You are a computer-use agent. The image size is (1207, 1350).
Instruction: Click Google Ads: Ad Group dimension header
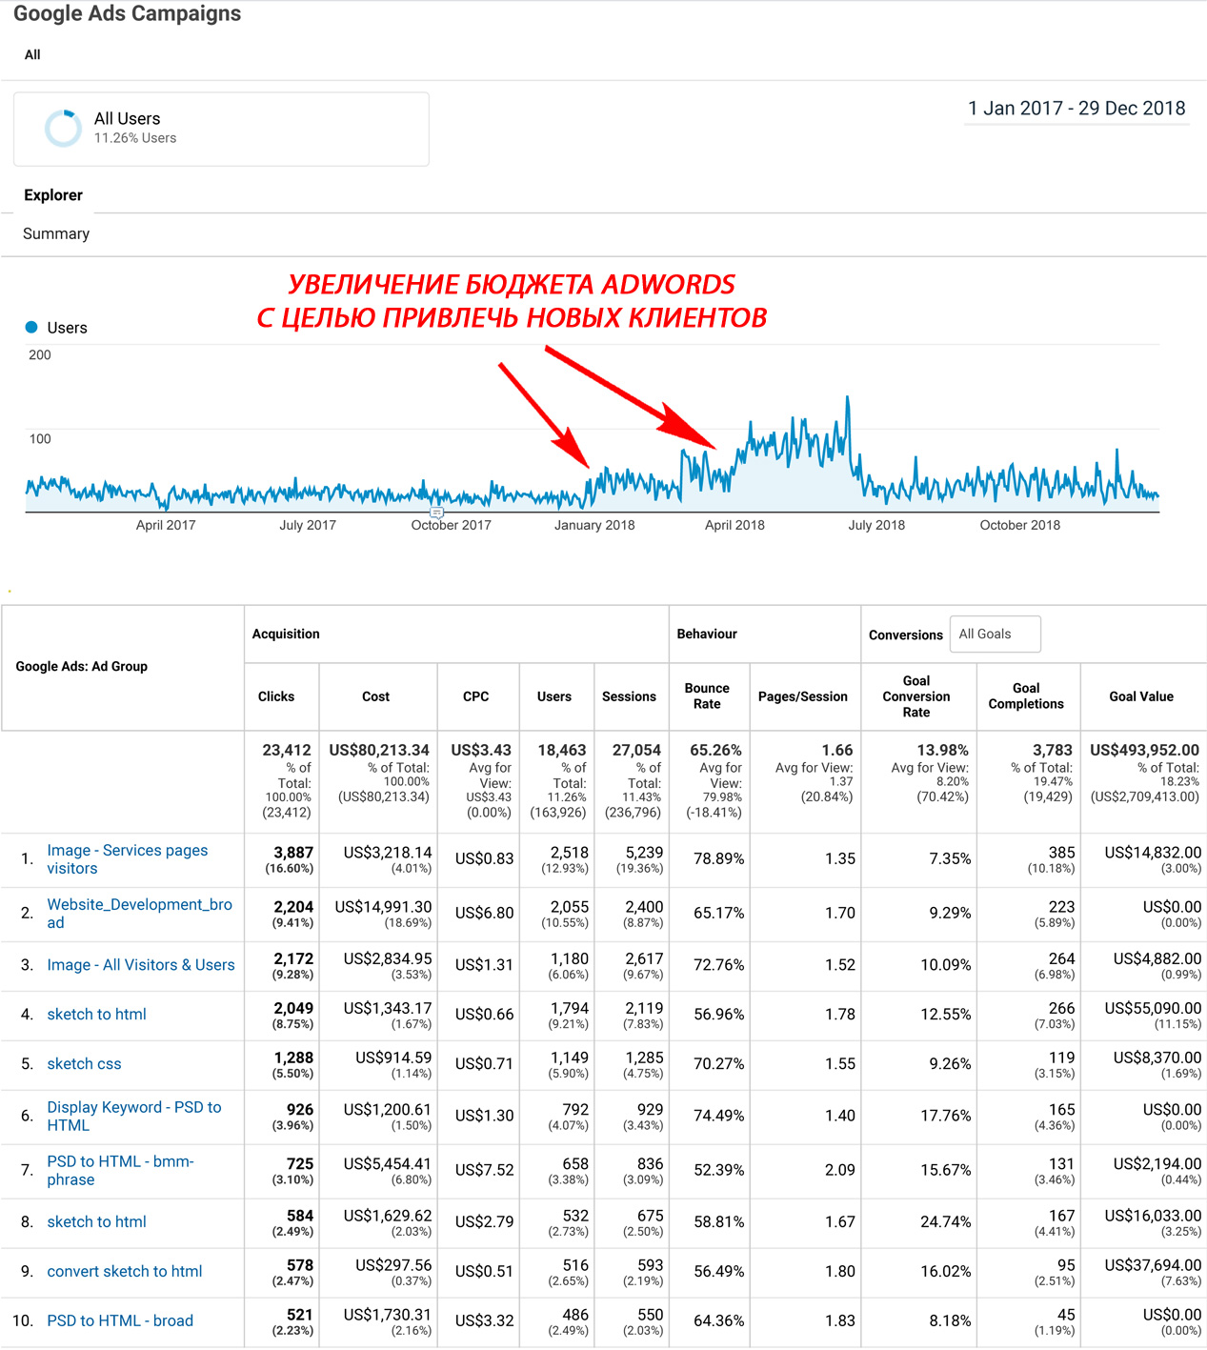tap(82, 666)
